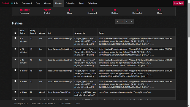Open the 'in 31 minutes' retry entry

point(23,51)
